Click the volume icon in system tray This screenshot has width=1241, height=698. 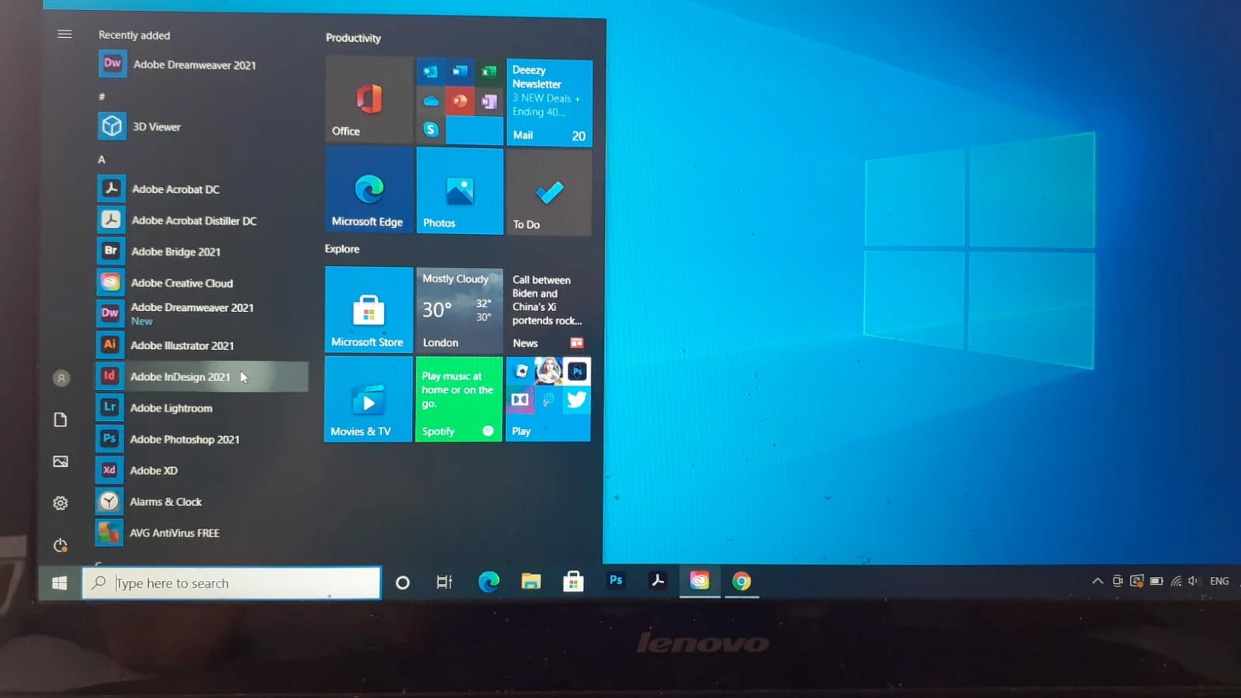coord(1194,581)
